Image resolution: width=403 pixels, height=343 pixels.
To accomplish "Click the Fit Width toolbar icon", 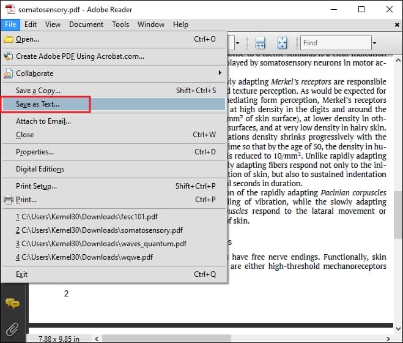I will pyautogui.click(x=260, y=43).
